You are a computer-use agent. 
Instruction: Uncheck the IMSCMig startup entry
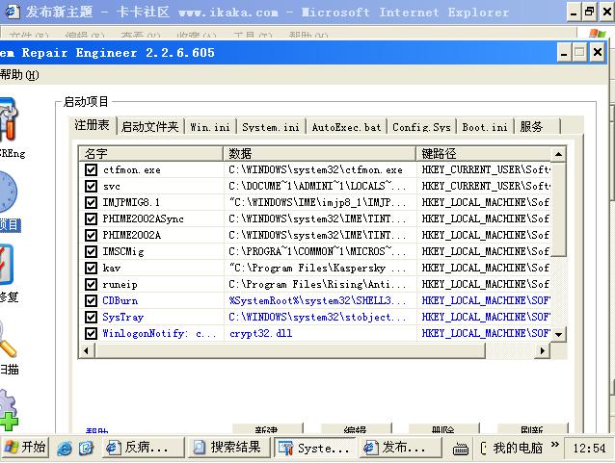pos(91,251)
